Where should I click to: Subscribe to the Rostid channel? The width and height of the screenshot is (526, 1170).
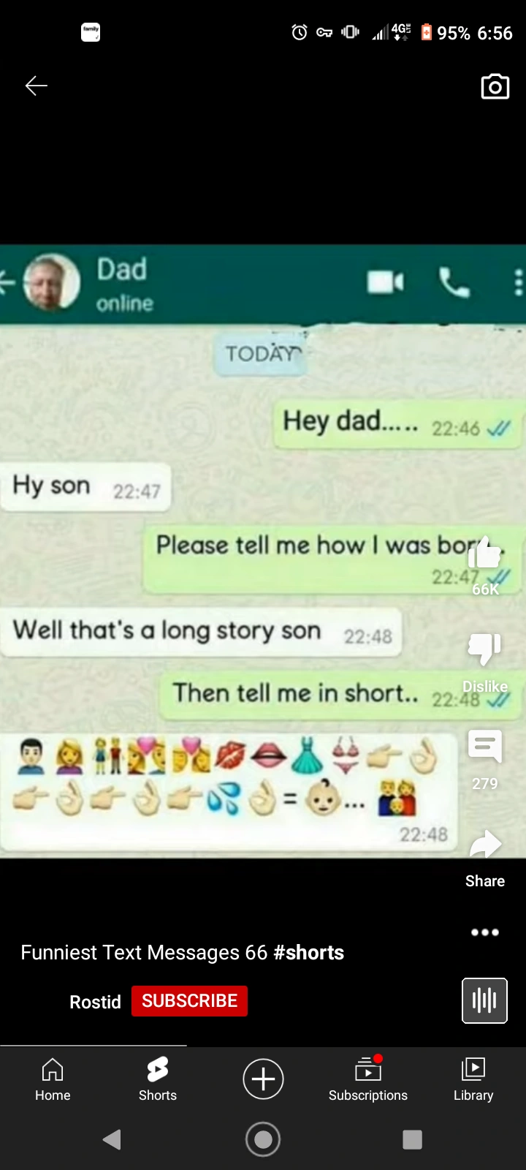pyautogui.click(x=189, y=1001)
